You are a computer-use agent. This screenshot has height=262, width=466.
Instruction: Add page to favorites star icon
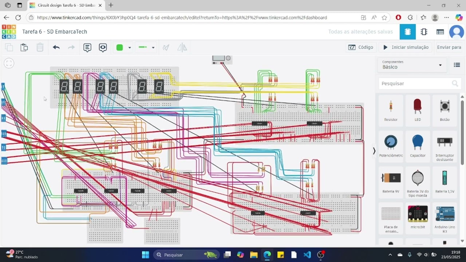coord(384,17)
